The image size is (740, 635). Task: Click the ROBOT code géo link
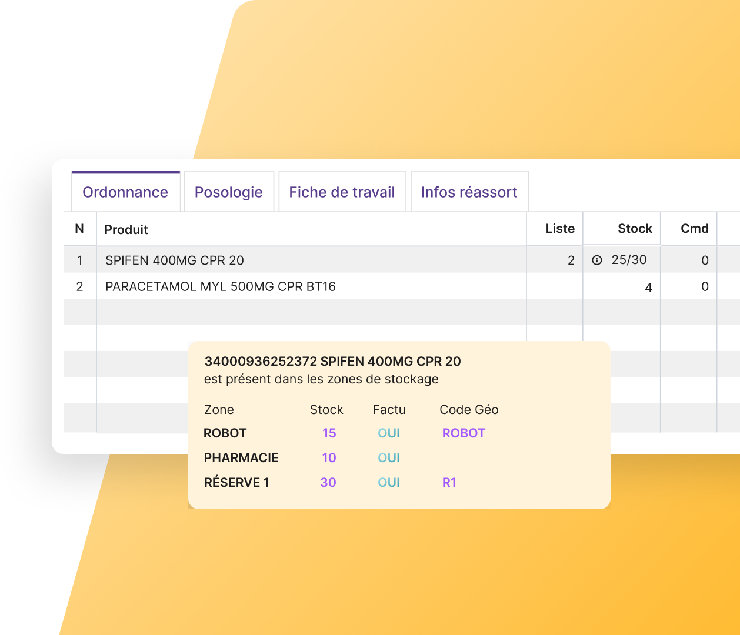464,433
